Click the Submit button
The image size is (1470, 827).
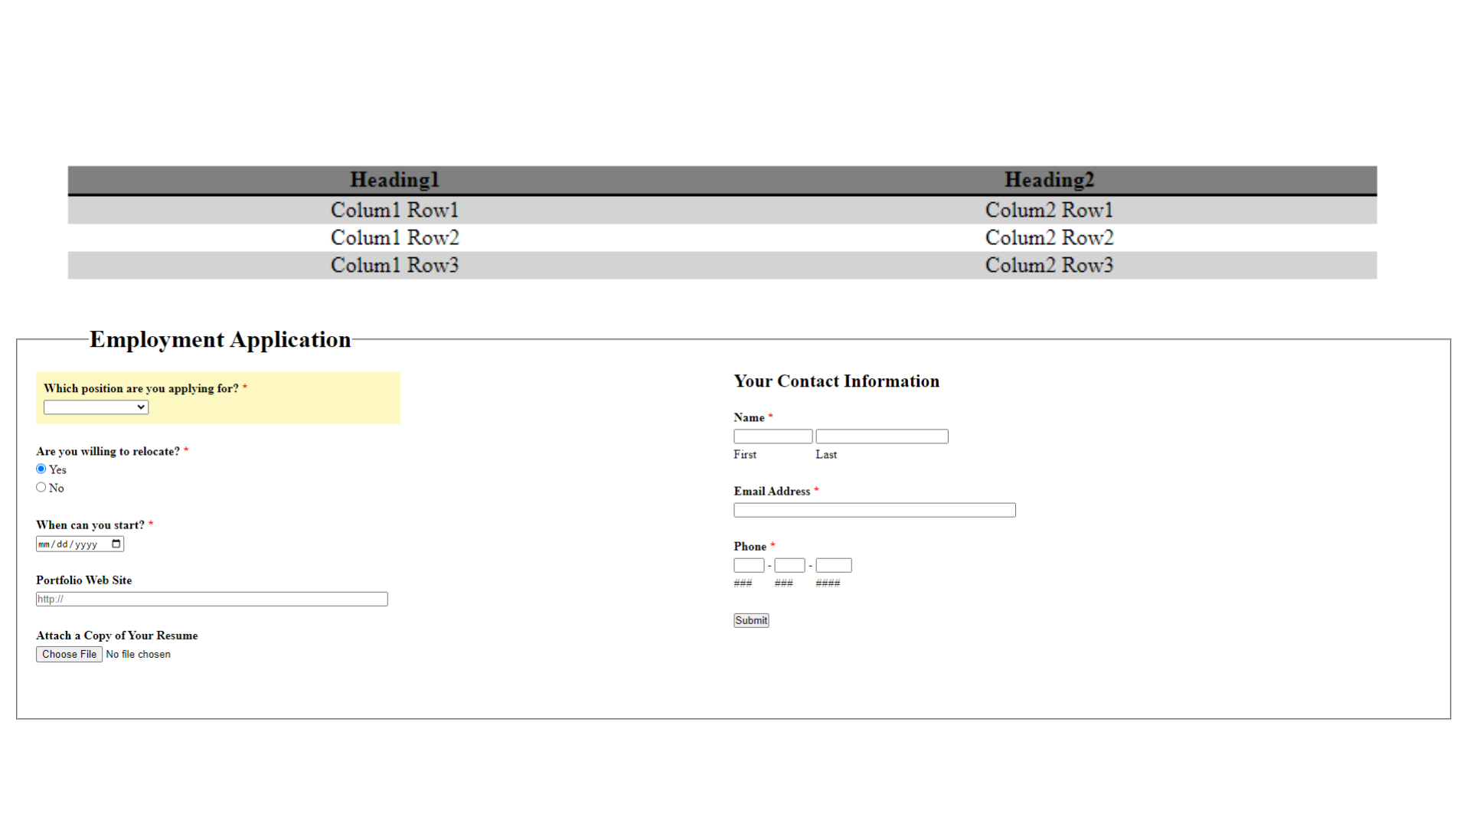point(751,620)
